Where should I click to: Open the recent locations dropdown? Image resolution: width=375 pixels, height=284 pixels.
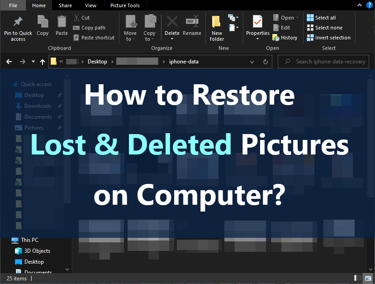(x=33, y=62)
